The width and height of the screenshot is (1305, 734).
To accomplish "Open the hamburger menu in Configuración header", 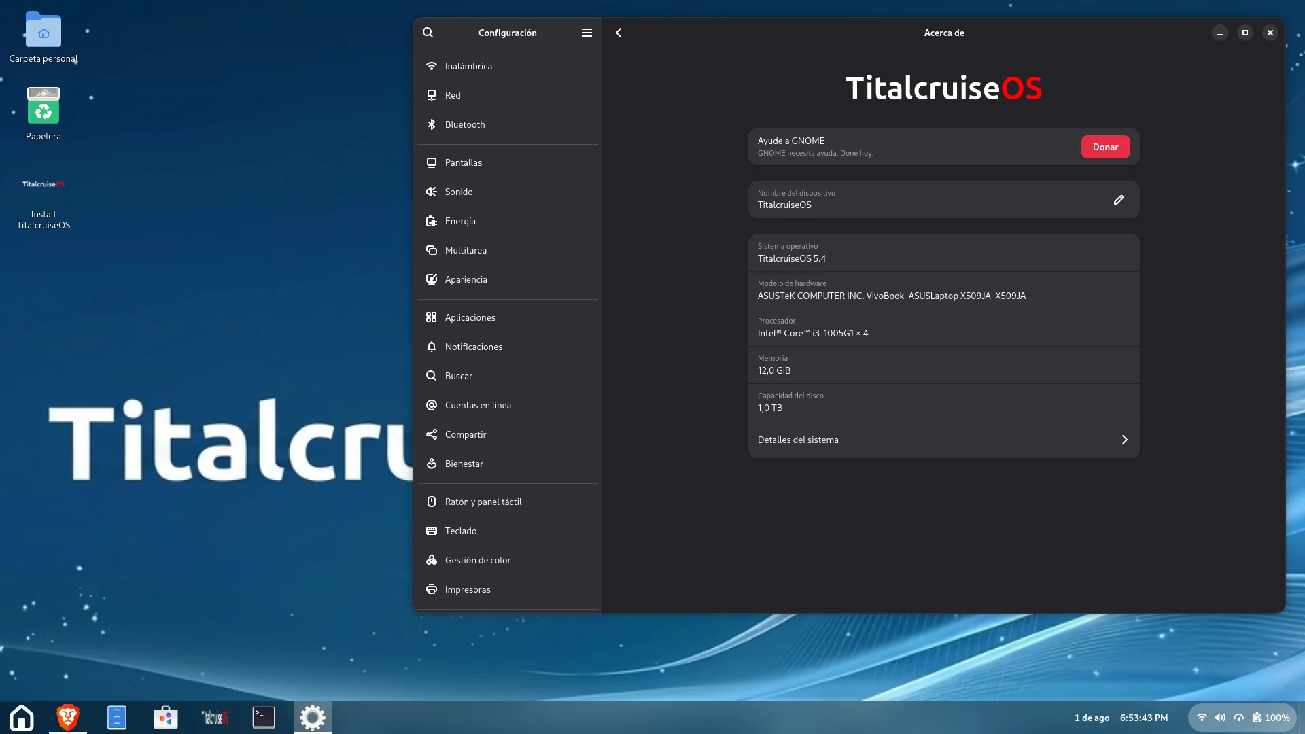I will tap(587, 33).
